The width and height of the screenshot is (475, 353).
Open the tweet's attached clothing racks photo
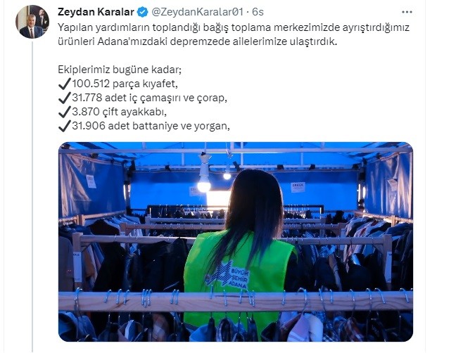pos(235,242)
